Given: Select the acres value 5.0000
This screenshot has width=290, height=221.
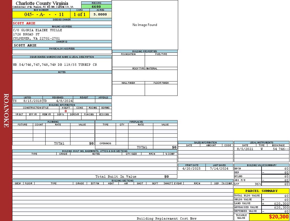Looking at the screenshot, I should click(100, 15).
